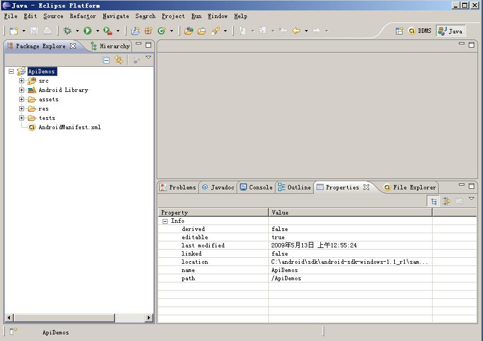
Task: Switch to the DDMS perspective
Action: click(420, 31)
